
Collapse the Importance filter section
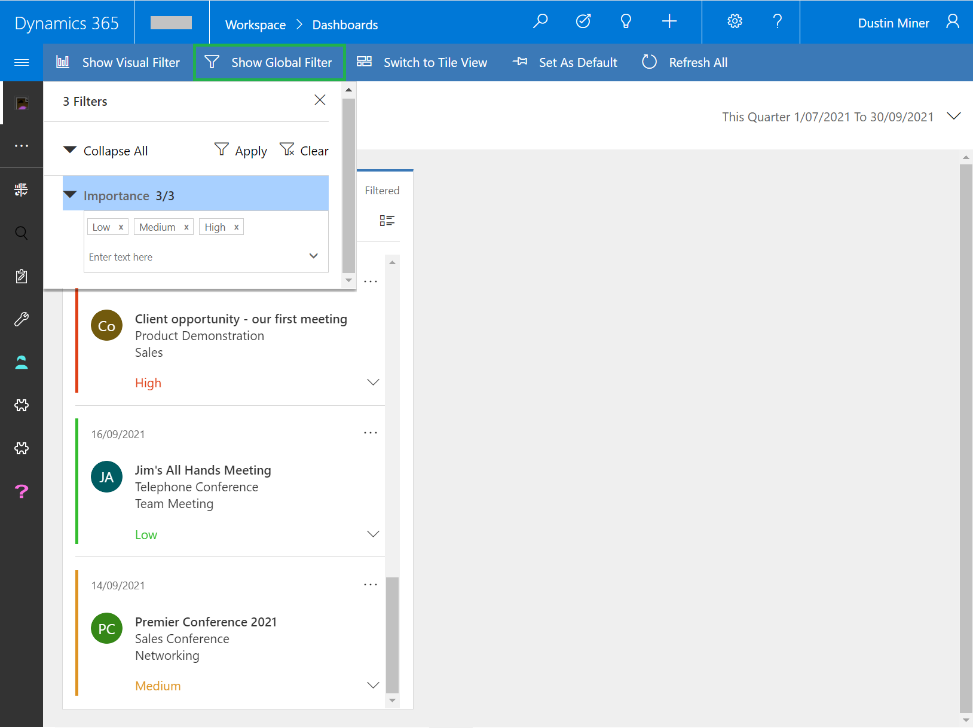click(71, 195)
